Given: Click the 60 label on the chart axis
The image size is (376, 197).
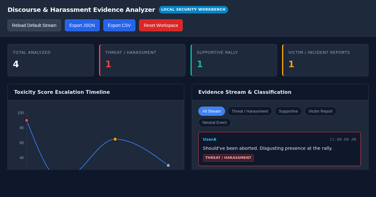Looking at the screenshot, I should click(x=22, y=143).
